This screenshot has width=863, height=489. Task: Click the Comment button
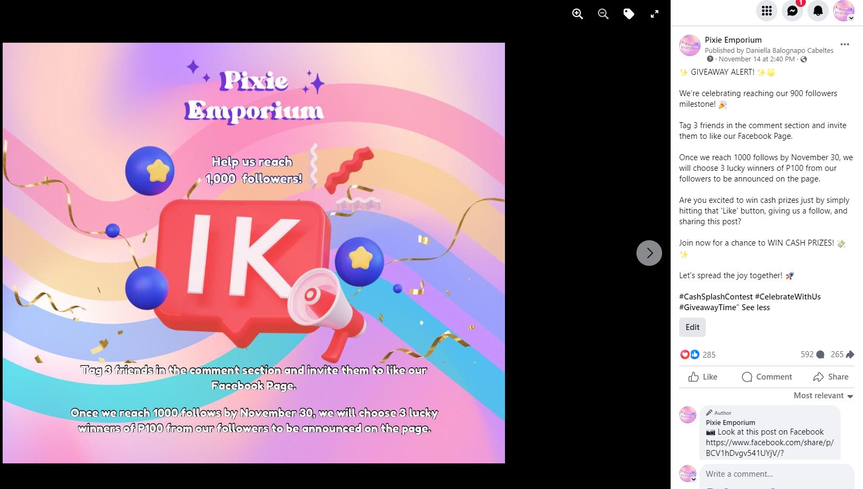[x=767, y=377]
